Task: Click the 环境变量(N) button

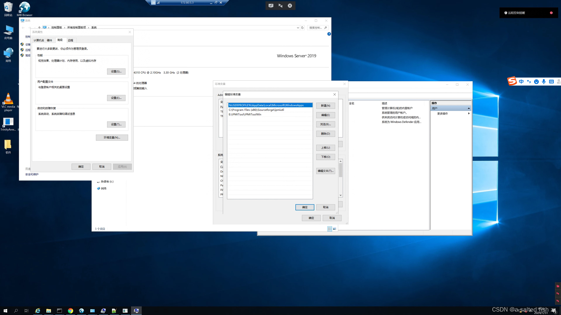Action: (112, 137)
